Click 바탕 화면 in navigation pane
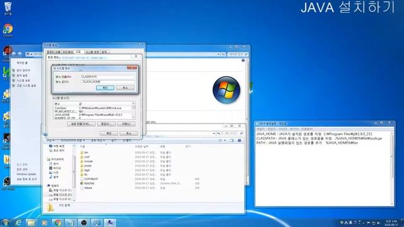 coord(57,146)
